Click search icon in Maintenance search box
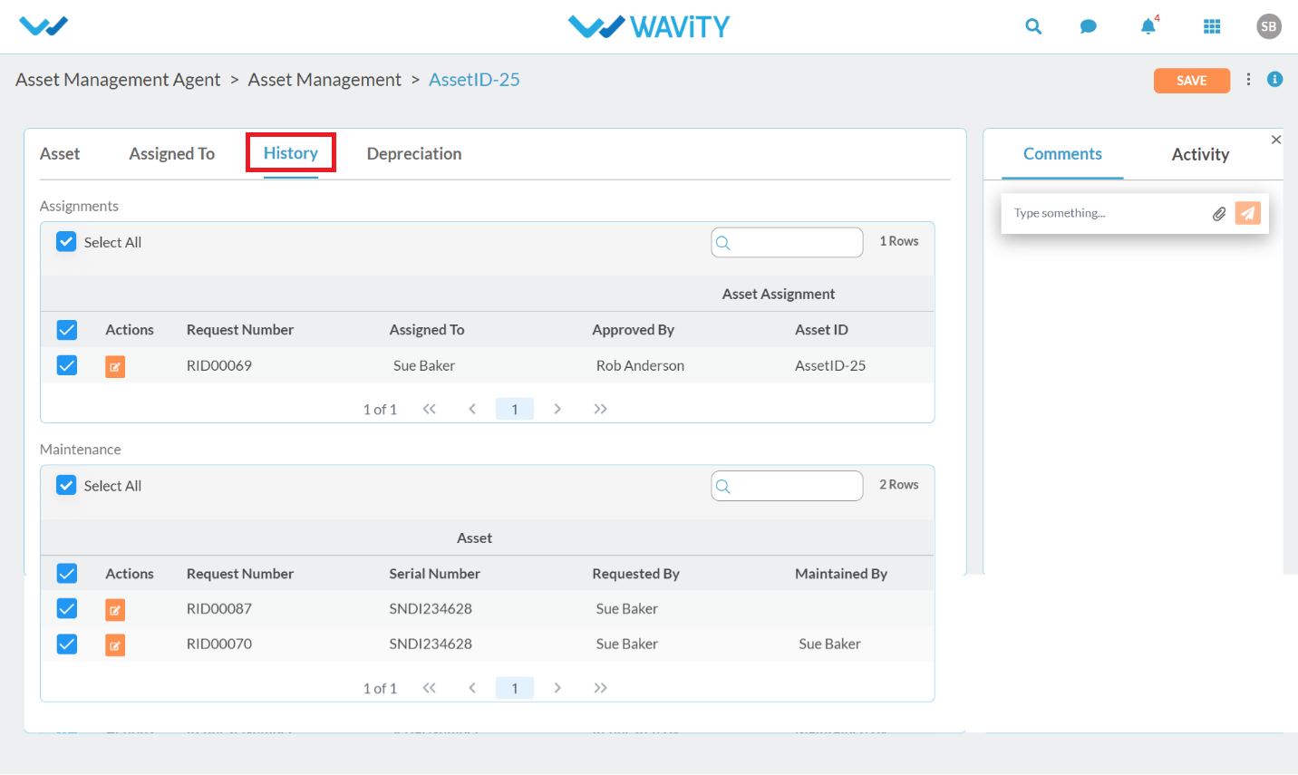 tap(723, 487)
